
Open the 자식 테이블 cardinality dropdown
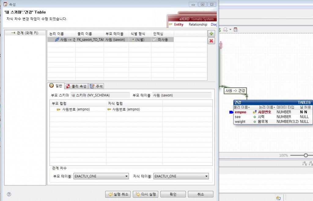point(181,176)
